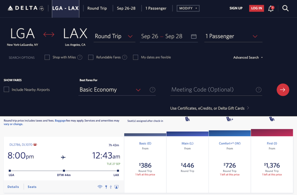Viewport: 297px width, 195px height.
Task: Click the Wi-Fi amenity icon
Action: (x=100, y=187)
